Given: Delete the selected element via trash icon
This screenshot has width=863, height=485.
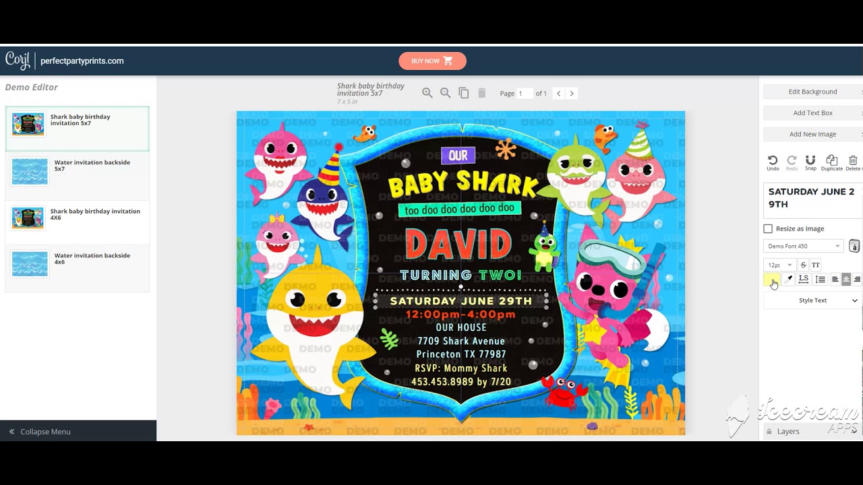Looking at the screenshot, I should pos(853,160).
